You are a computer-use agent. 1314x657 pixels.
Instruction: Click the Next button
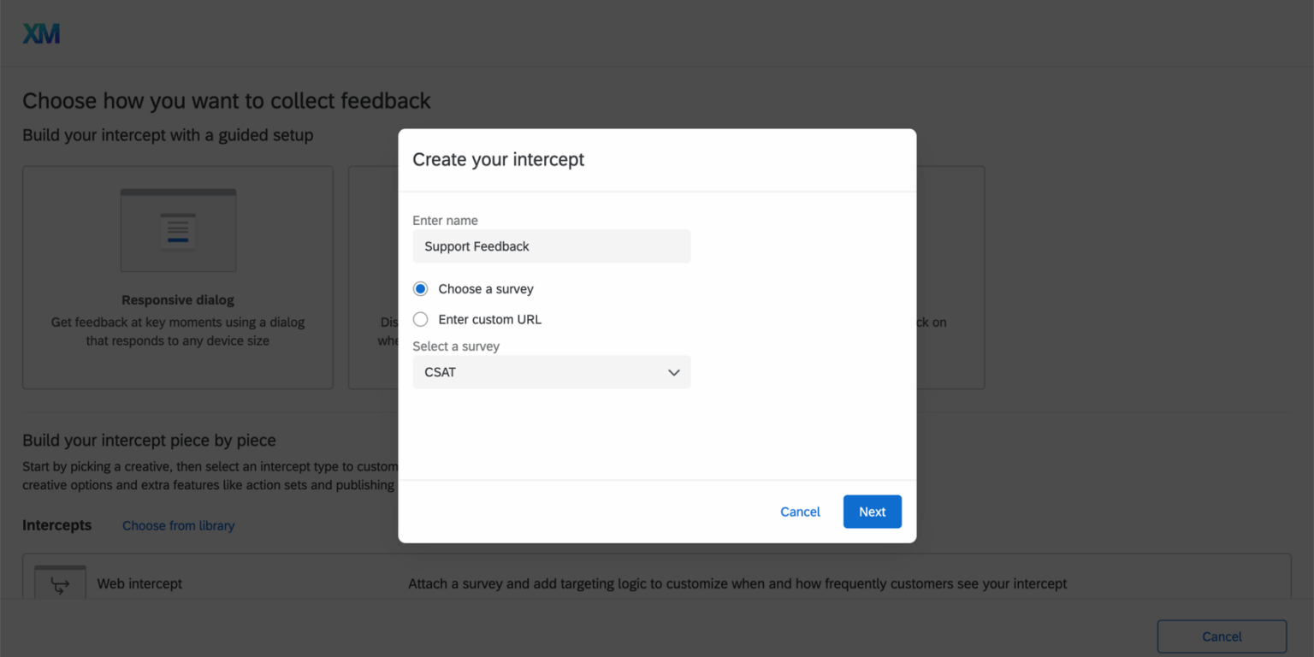tap(872, 511)
